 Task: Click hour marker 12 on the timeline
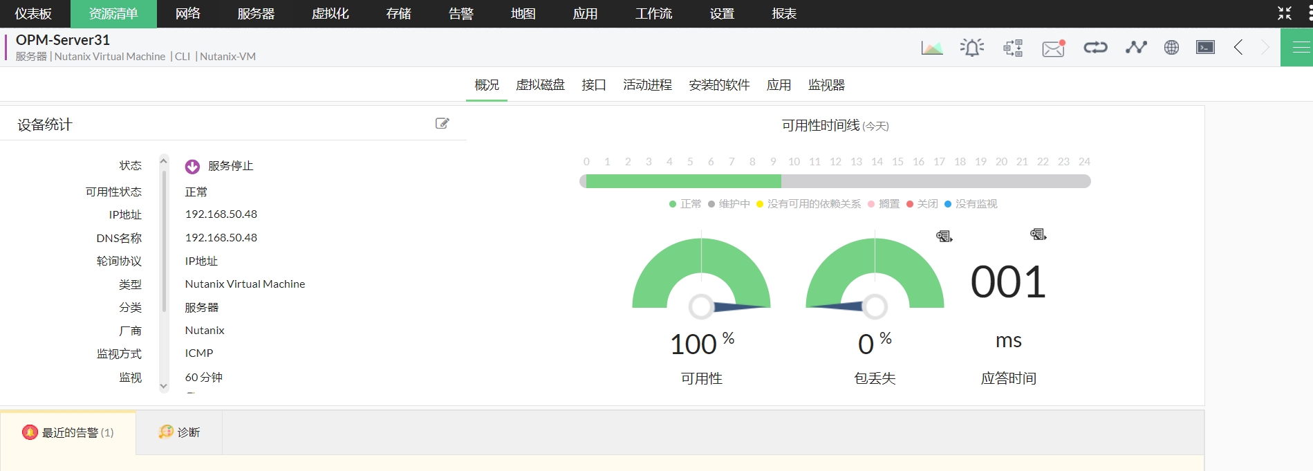(x=835, y=162)
